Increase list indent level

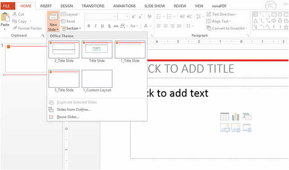189,17
